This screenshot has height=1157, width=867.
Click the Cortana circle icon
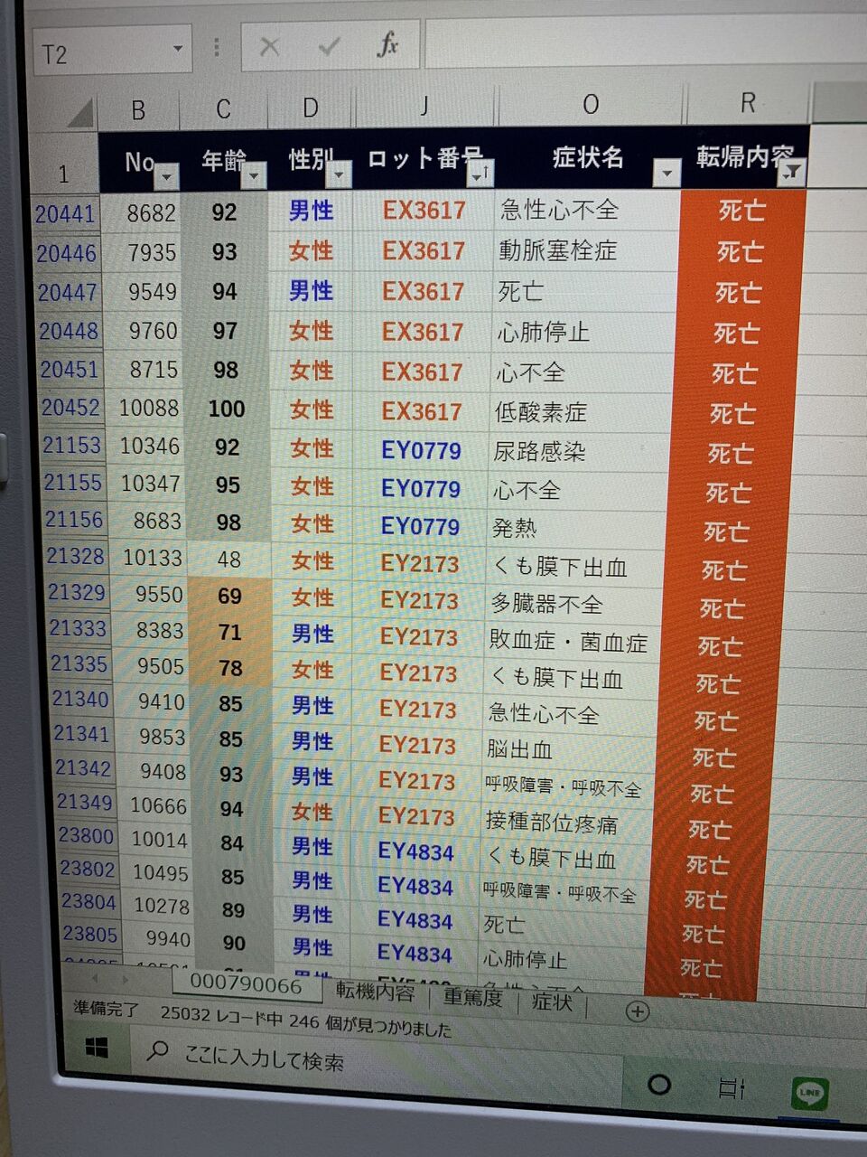pyautogui.click(x=659, y=1084)
